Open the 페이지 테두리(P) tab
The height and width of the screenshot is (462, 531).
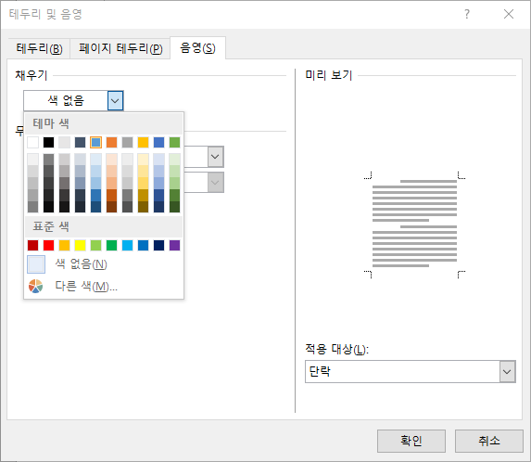point(120,48)
